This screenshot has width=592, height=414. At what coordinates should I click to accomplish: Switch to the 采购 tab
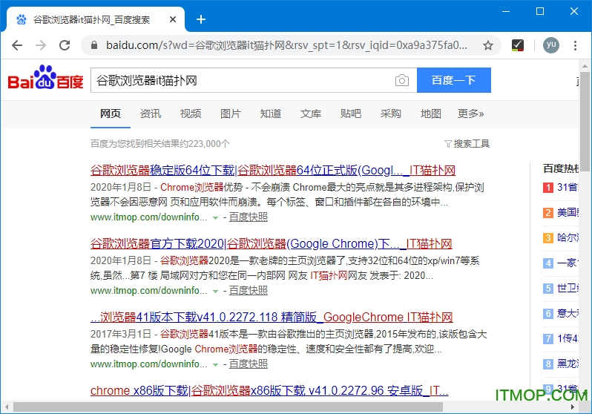(390, 114)
